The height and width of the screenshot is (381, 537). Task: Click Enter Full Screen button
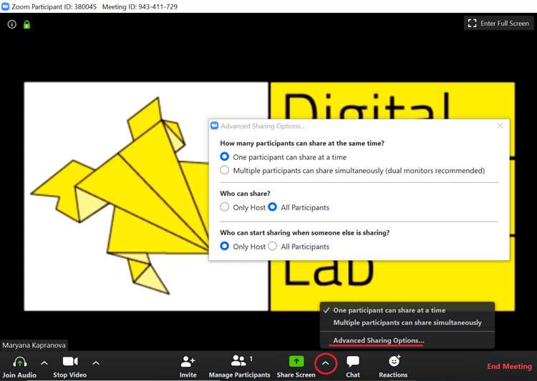coord(498,24)
